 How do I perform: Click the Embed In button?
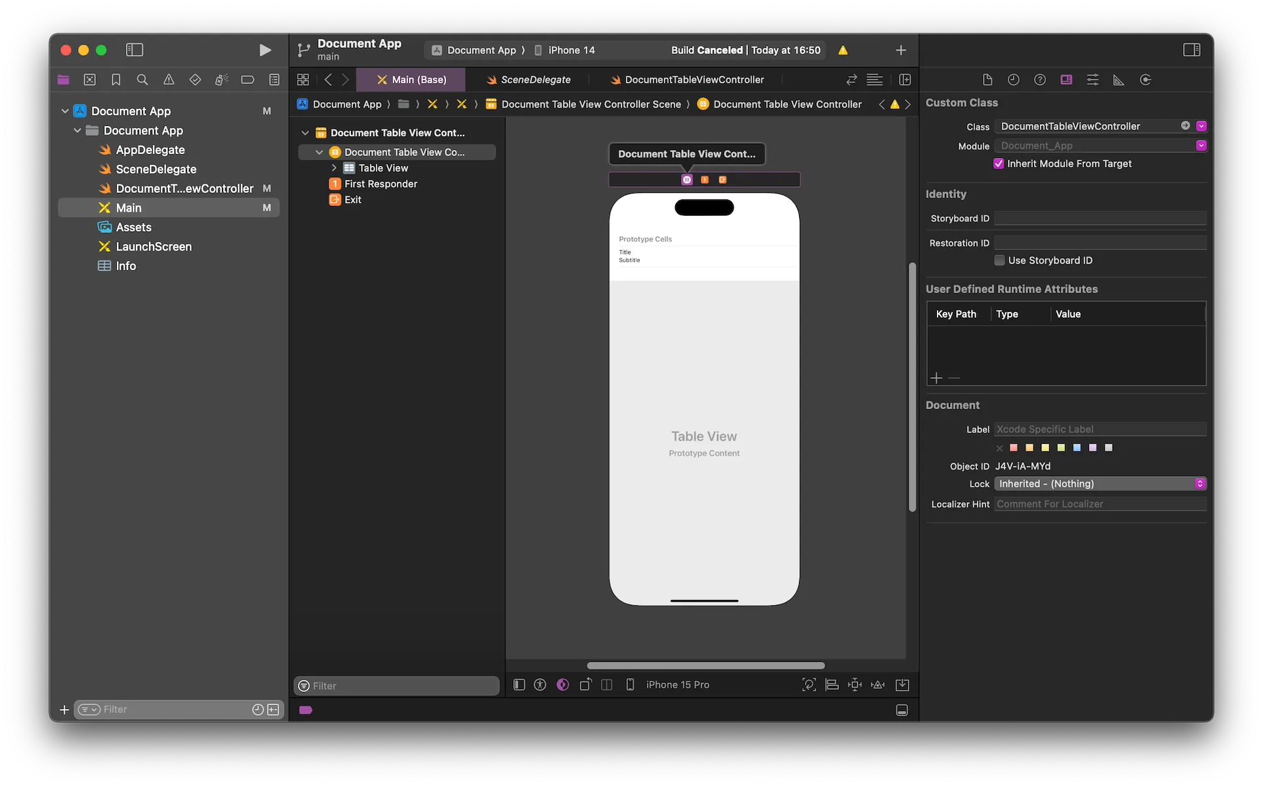coord(902,685)
